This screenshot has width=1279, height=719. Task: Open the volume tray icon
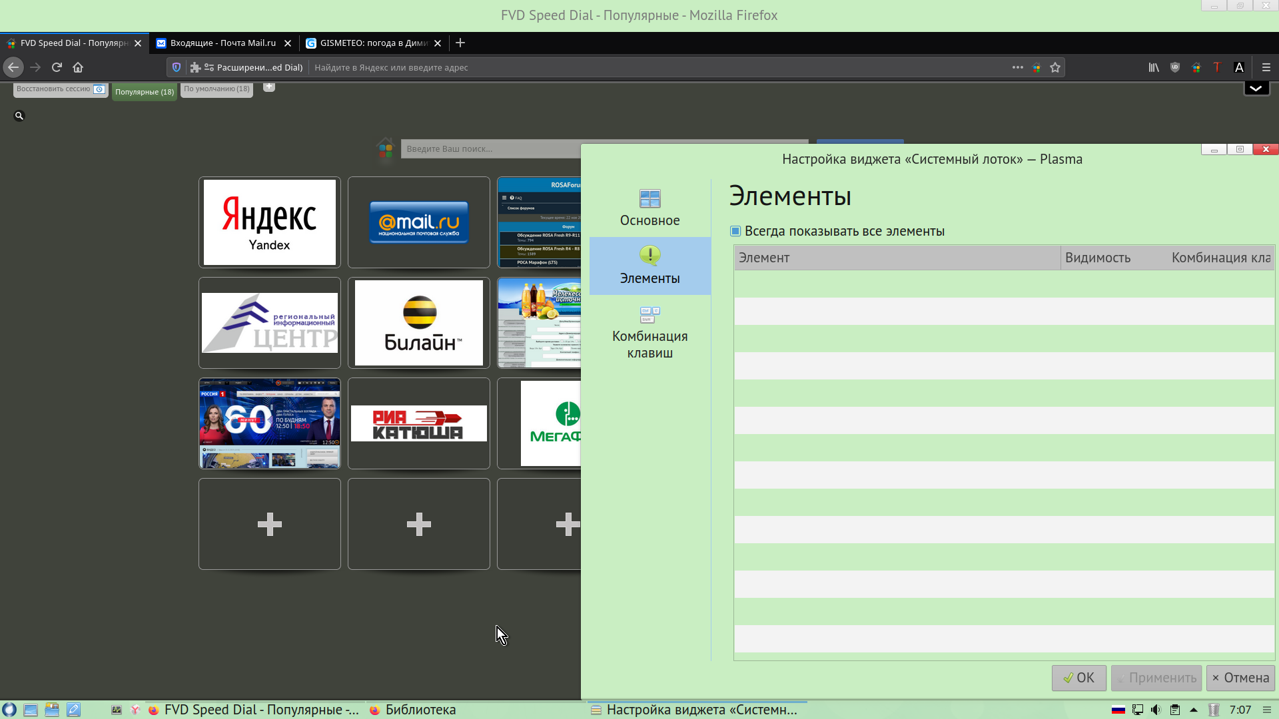[1156, 710]
